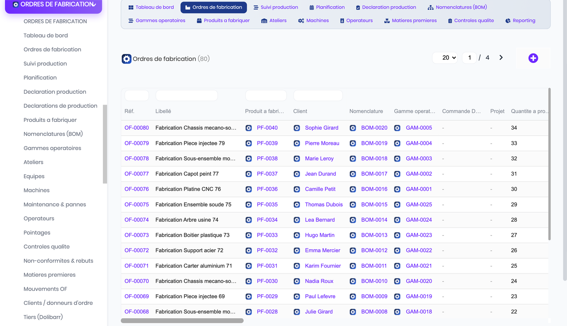Open Controles qualite tab

click(471, 20)
